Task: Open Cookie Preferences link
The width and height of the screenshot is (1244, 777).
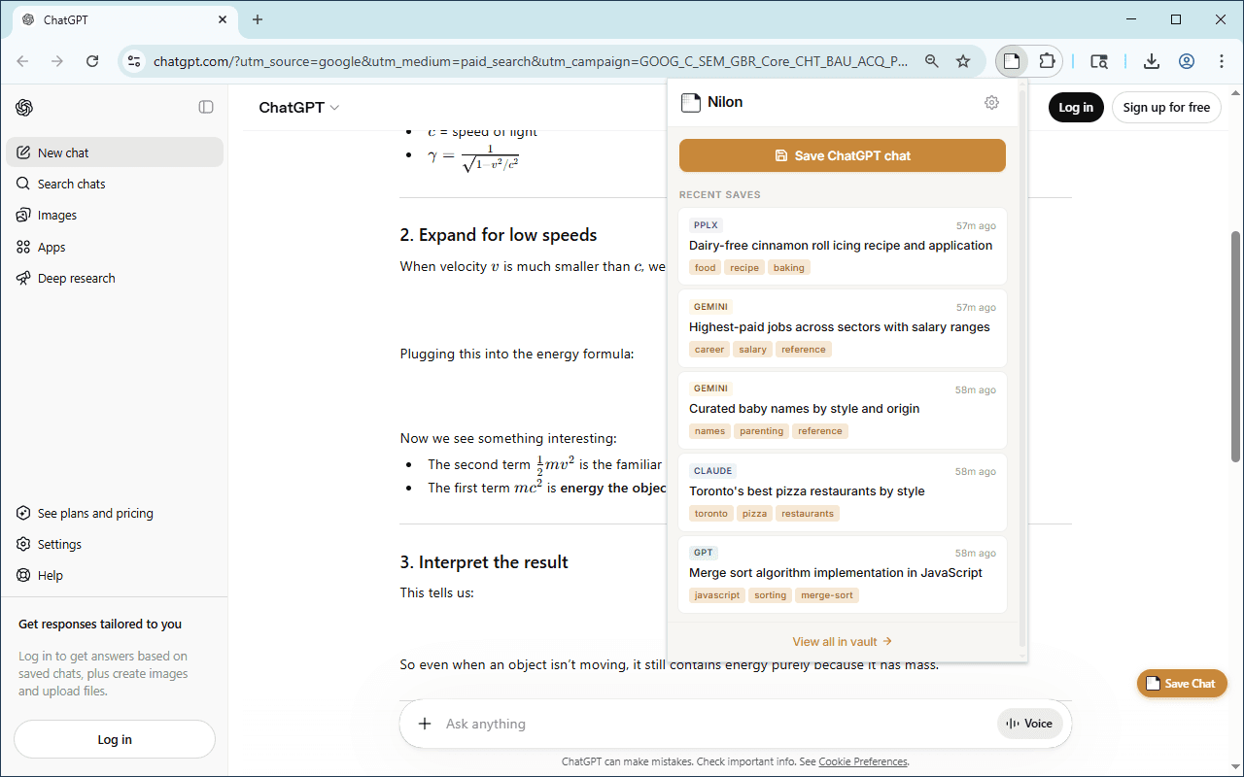Action: point(863,761)
